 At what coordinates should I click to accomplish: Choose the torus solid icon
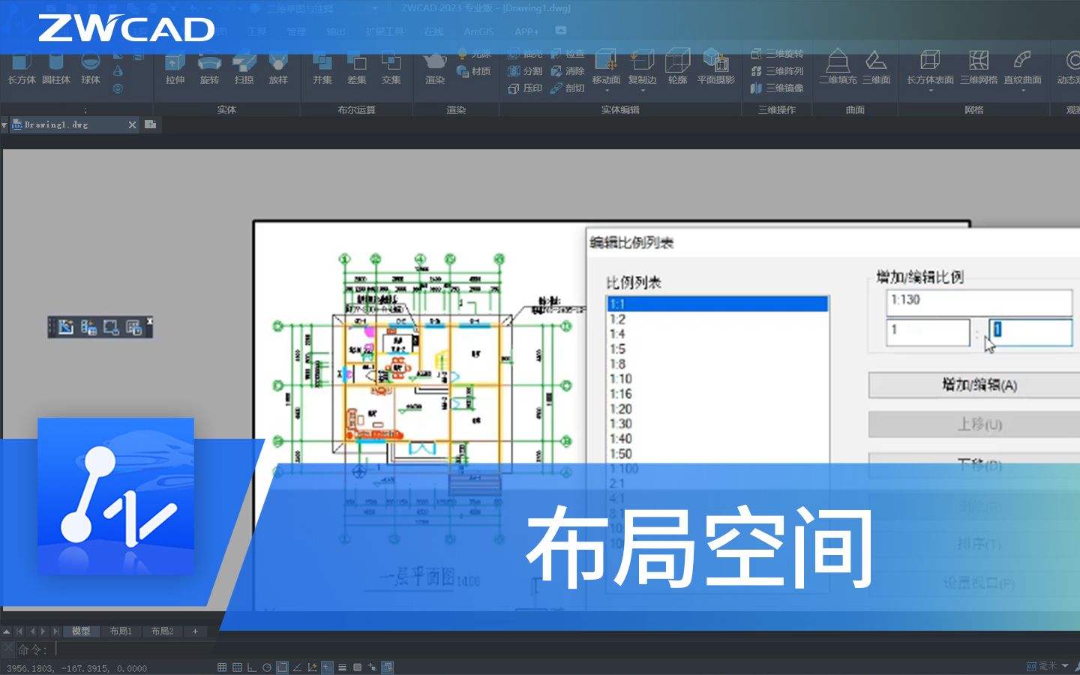click(x=118, y=88)
